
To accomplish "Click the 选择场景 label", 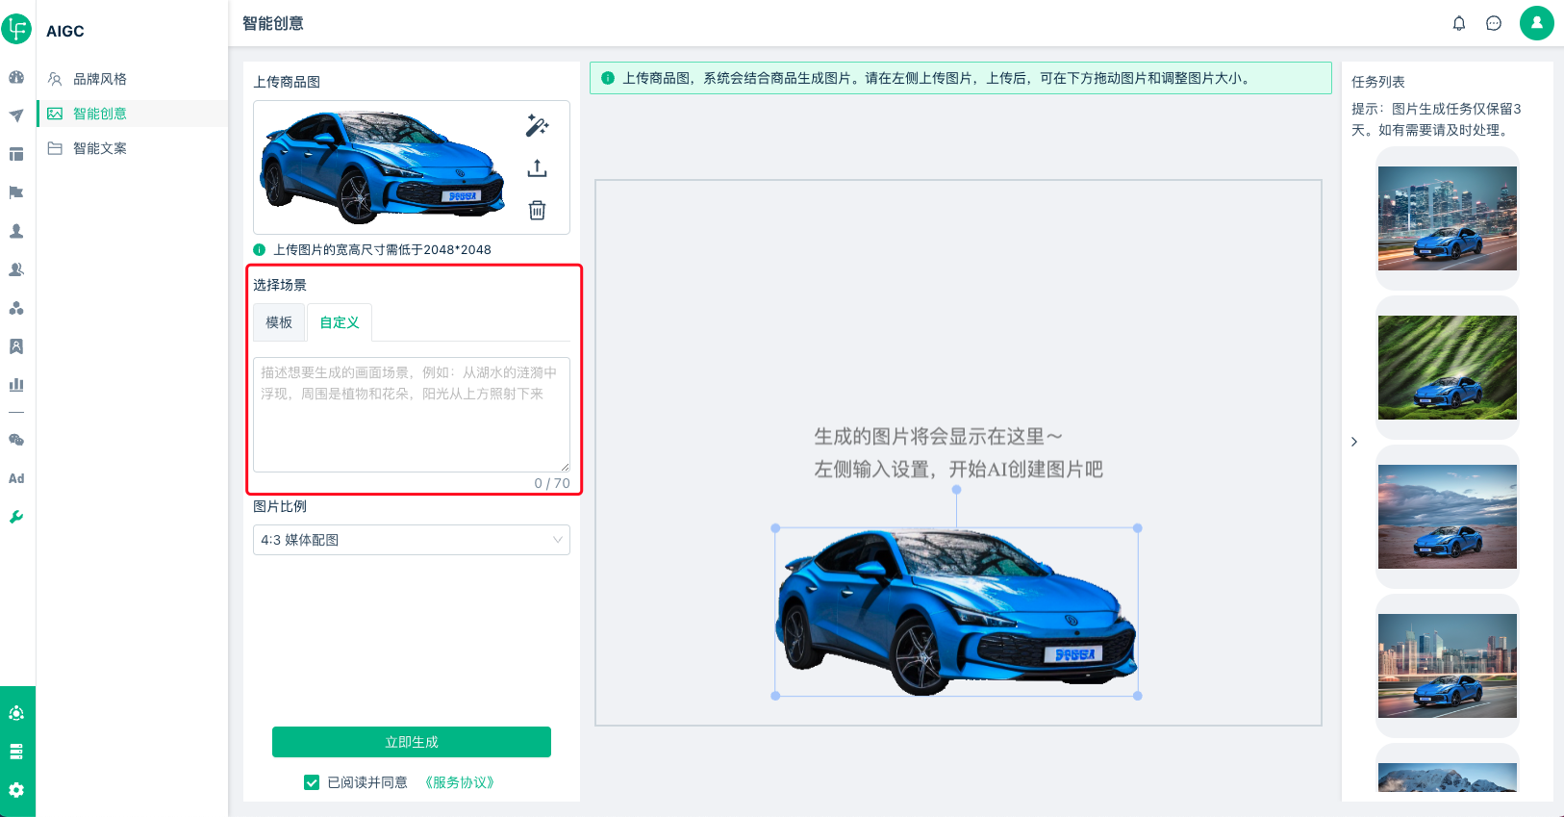I will pyautogui.click(x=280, y=285).
